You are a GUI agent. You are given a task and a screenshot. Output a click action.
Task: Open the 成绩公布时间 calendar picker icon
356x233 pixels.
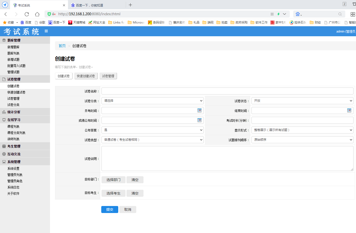pyautogui.click(x=199, y=120)
